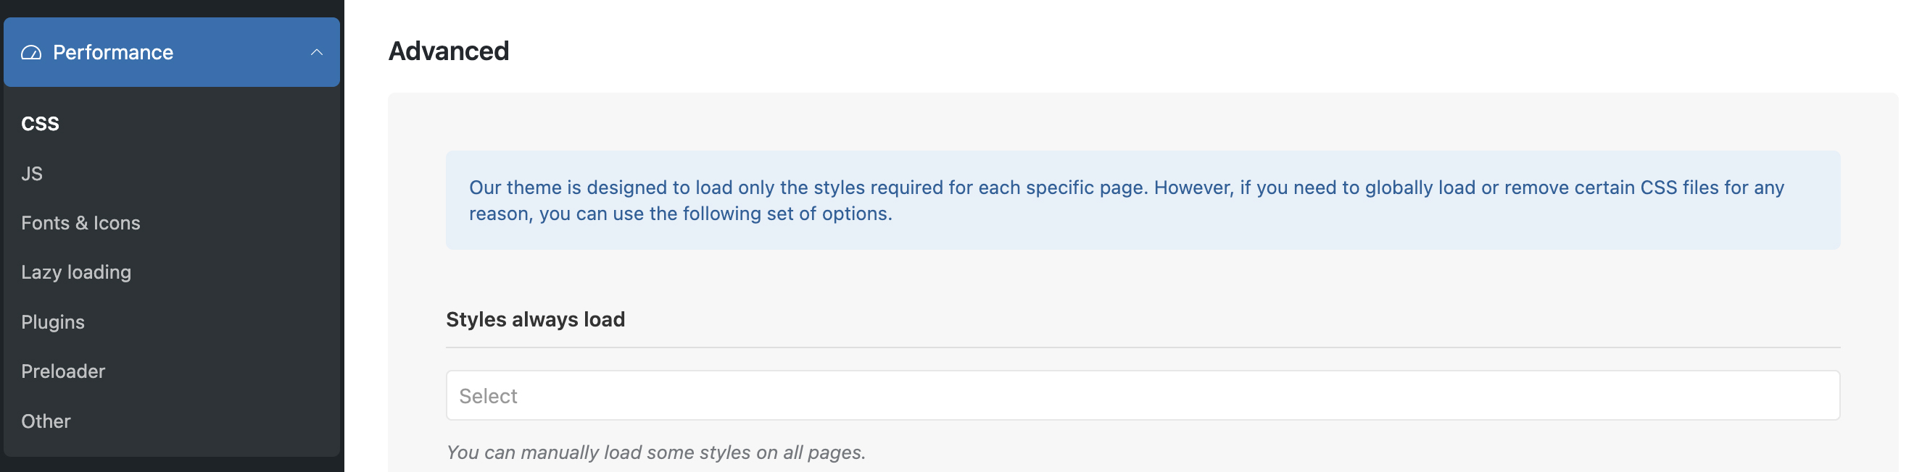
Task: Open the Preloader configuration
Action: (x=63, y=371)
